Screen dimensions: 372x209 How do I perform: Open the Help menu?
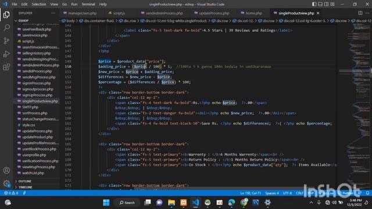pyautogui.click(x=103, y=4)
